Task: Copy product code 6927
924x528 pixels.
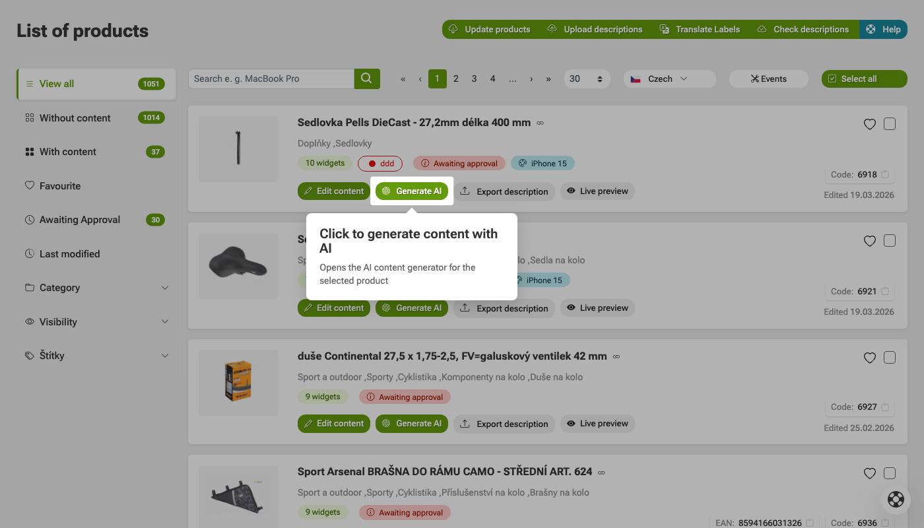Action: coord(886,407)
